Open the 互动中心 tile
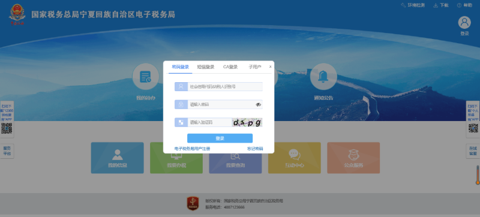 (295, 158)
